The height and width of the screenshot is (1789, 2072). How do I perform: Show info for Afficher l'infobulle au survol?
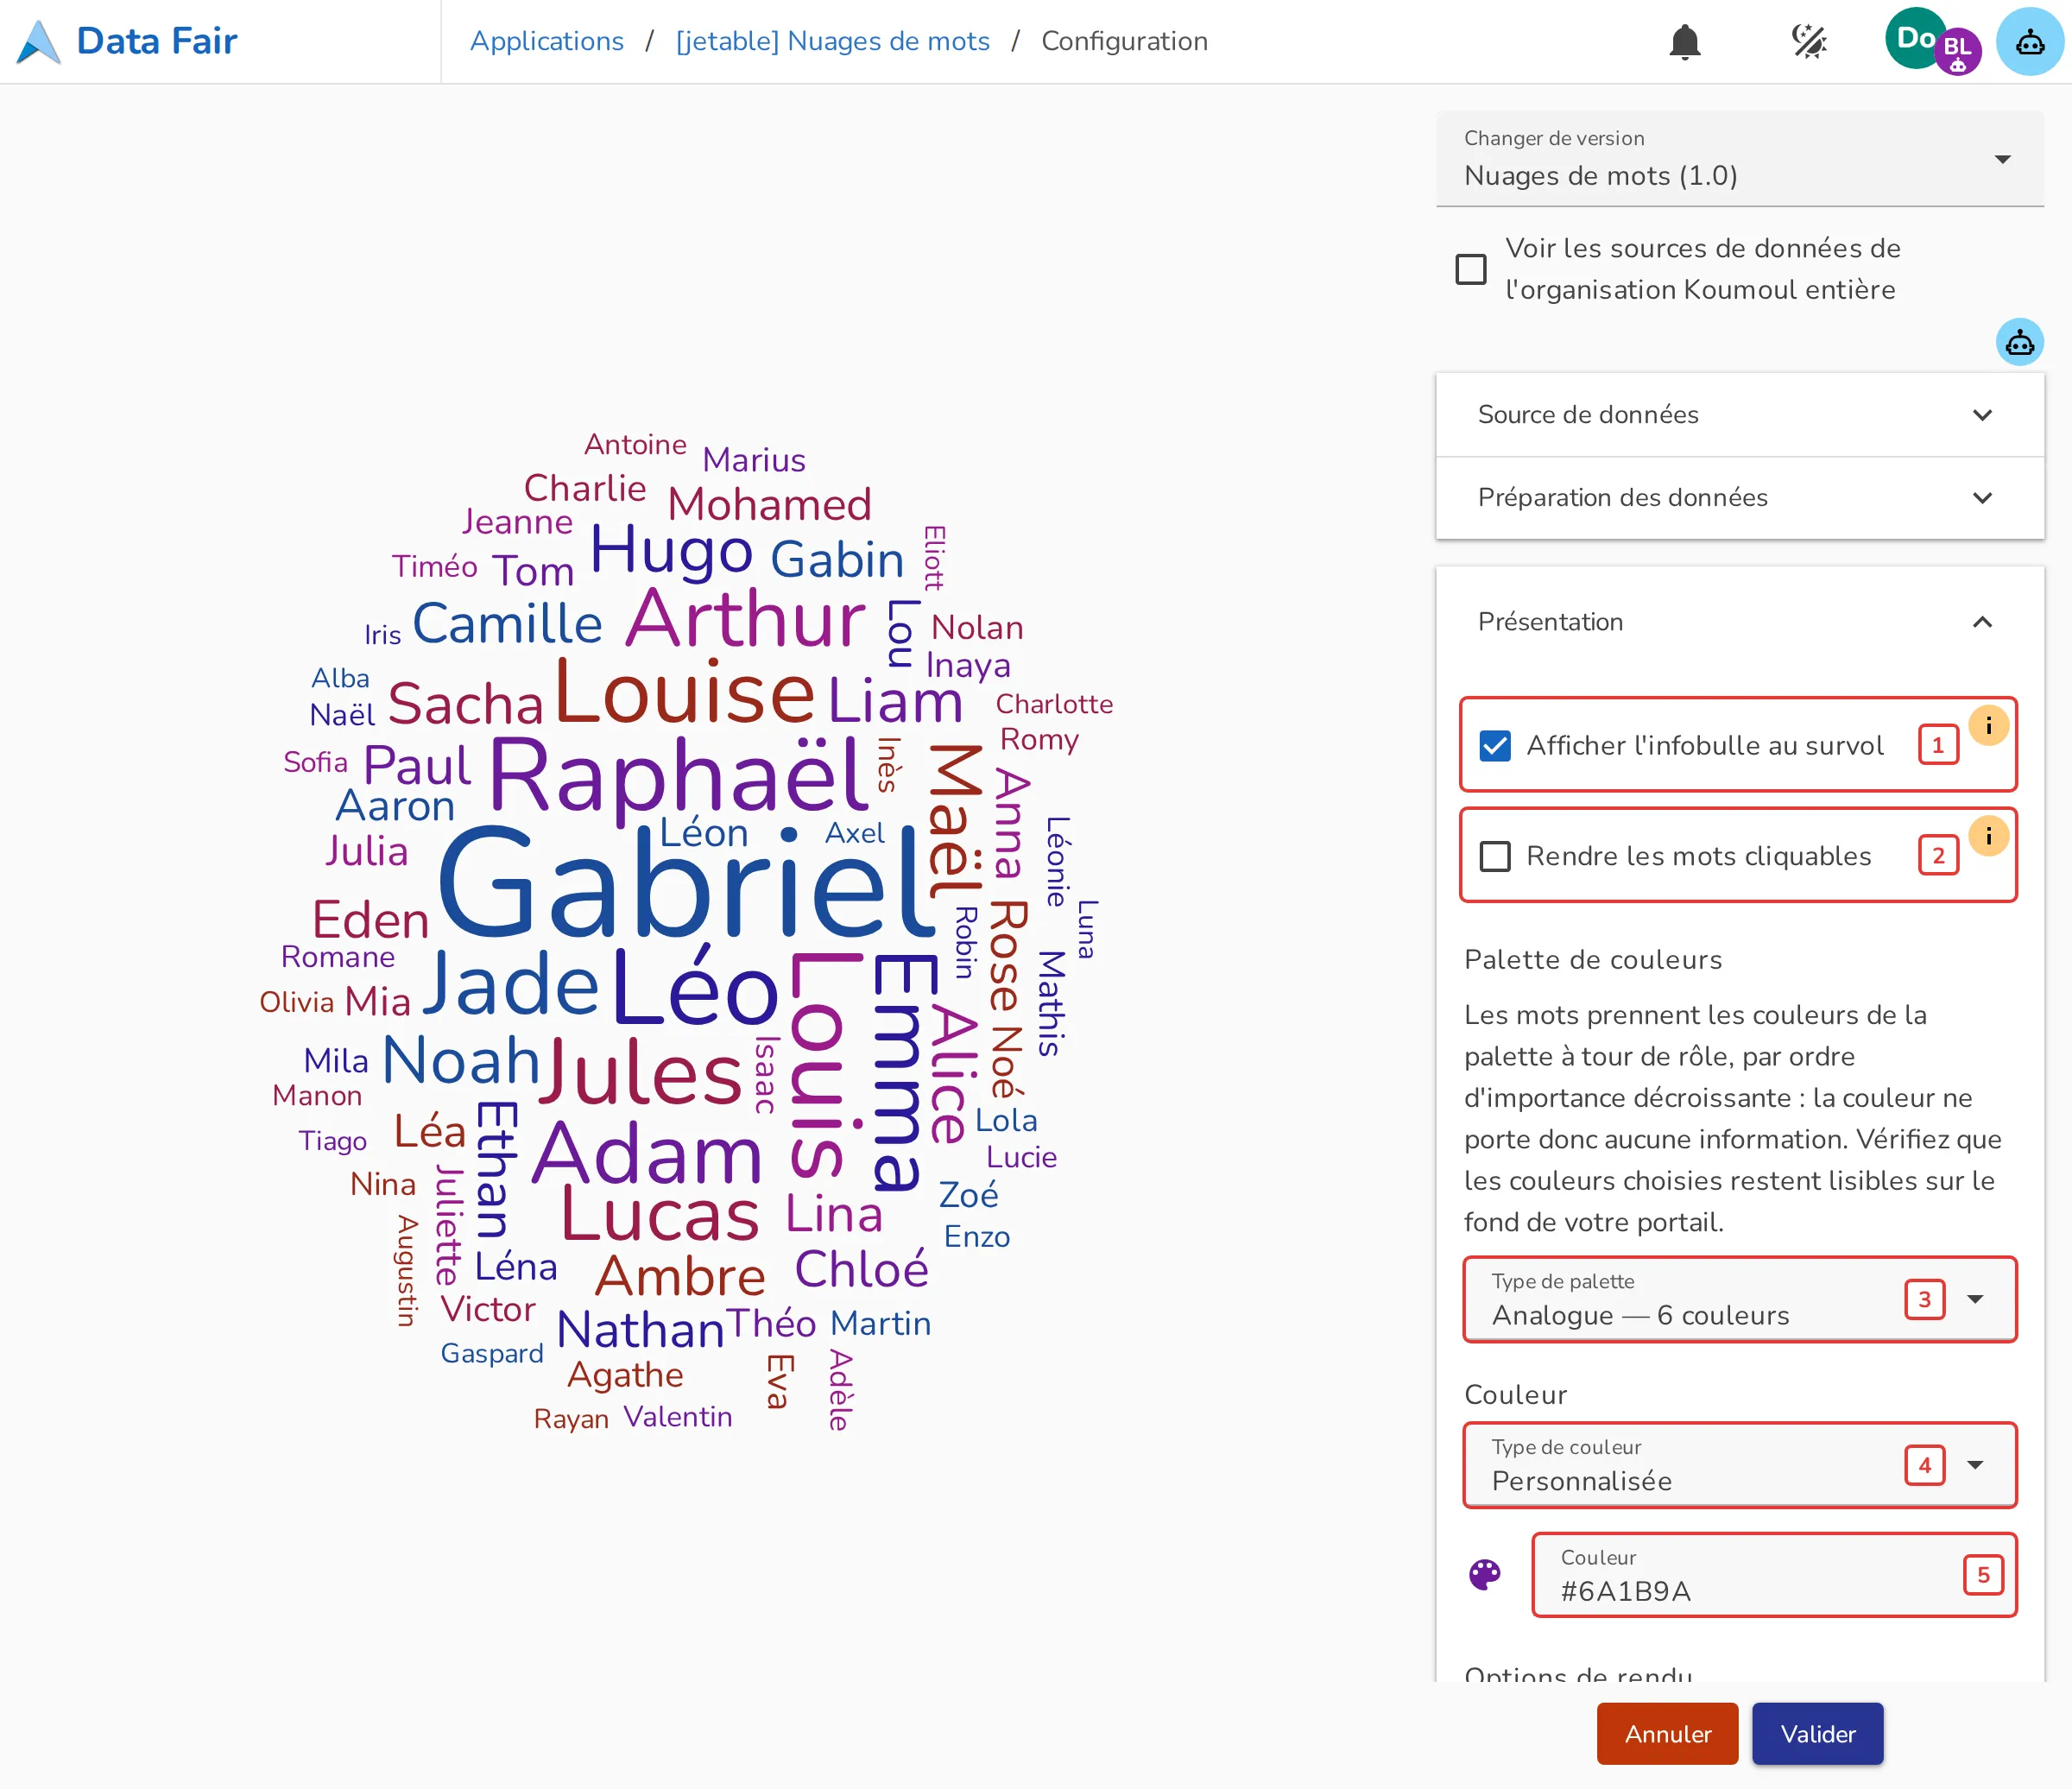point(1988,725)
